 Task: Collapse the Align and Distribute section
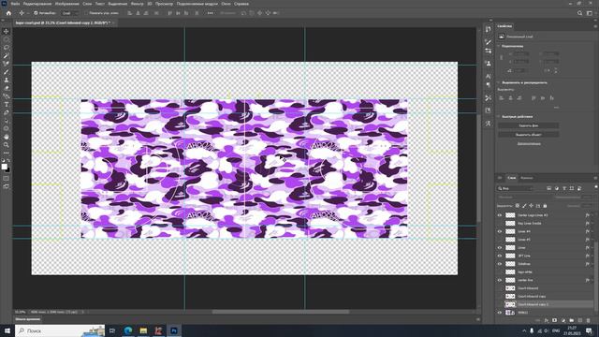tap(499, 82)
